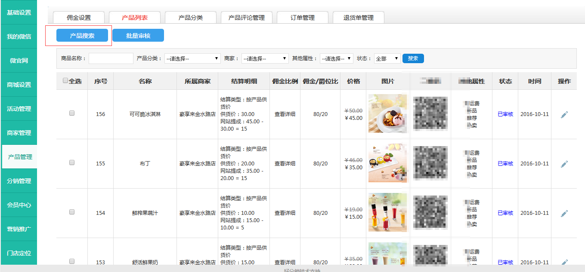Expand the 产品分类 dropdown

pyautogui.click(x=192, y=58)
